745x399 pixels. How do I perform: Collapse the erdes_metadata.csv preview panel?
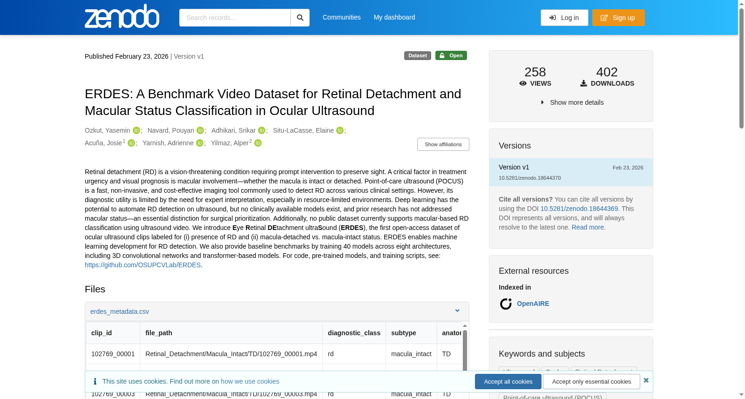pos(457,311)
